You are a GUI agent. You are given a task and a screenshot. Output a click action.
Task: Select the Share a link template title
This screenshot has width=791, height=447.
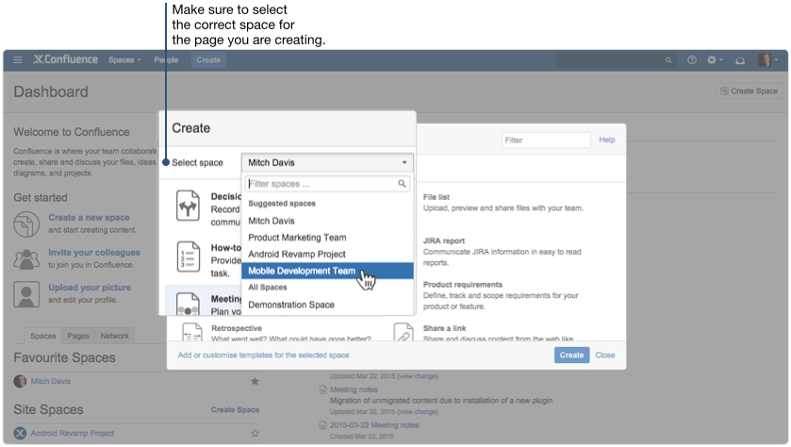click(x=444, y=328)
